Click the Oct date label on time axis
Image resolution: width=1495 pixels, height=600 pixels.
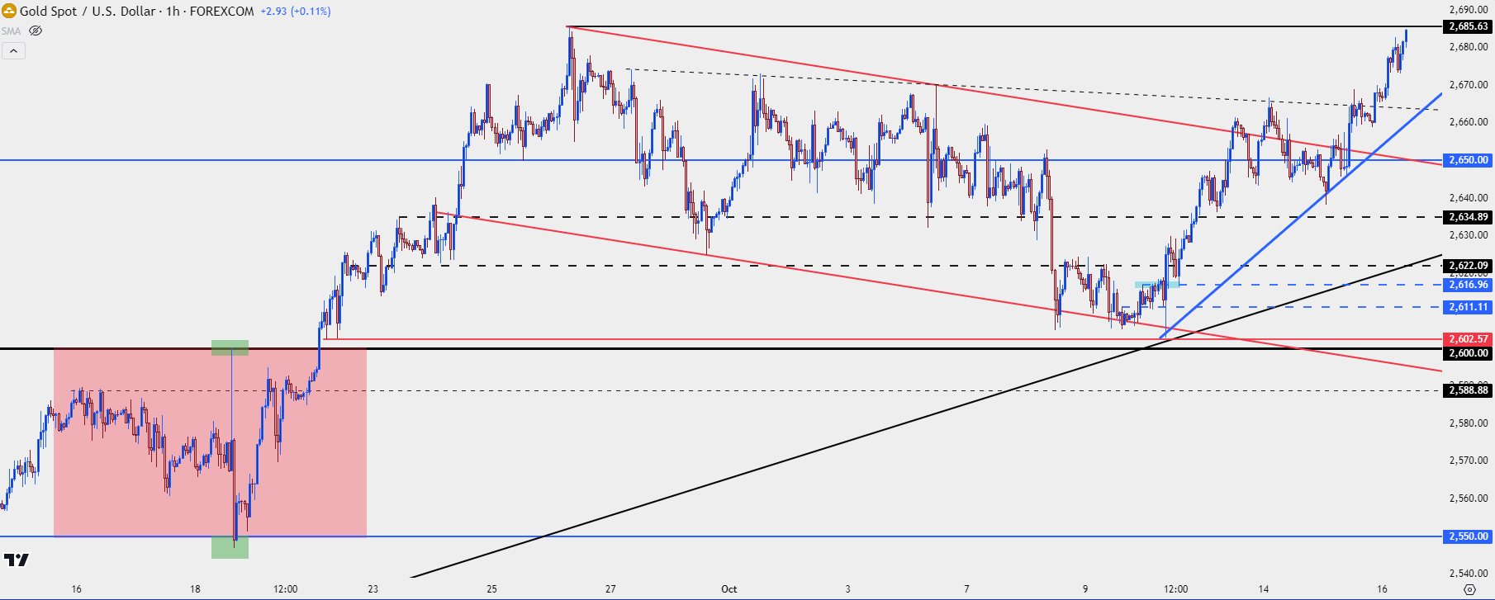[729, 589]
